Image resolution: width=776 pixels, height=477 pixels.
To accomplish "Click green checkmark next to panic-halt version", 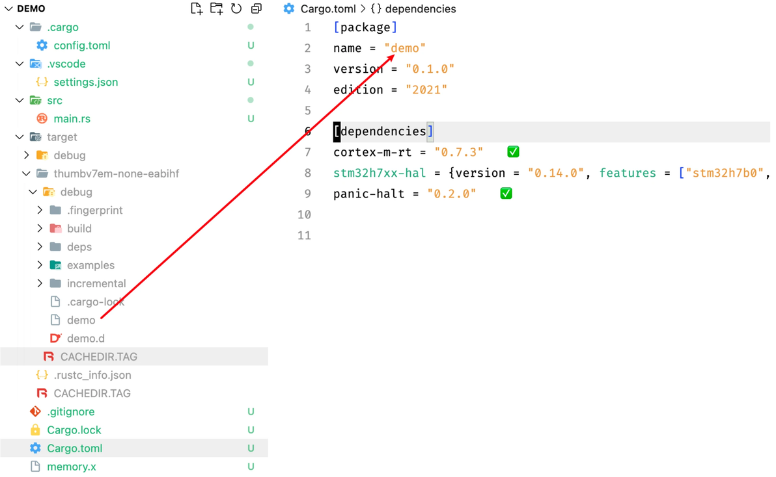I will 506,193.
